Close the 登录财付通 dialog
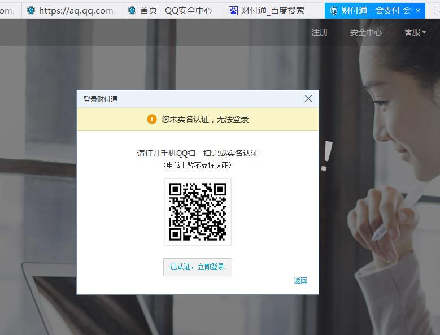This screenshot has width=440, height=335. pos(308,98)
